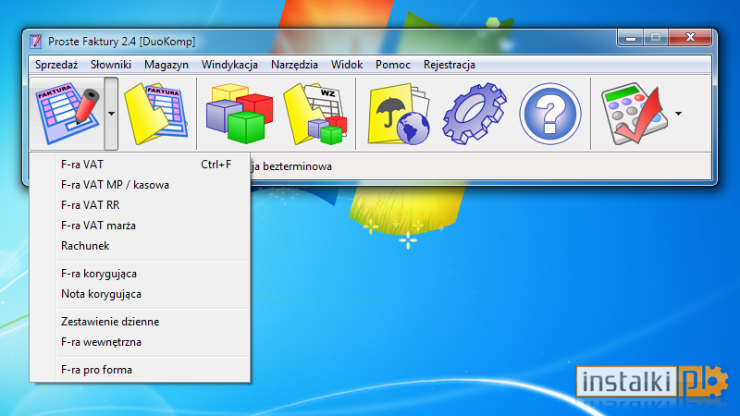Collapse the new invoice dropdown arrow
740x416 pixels.
[111, 113]
